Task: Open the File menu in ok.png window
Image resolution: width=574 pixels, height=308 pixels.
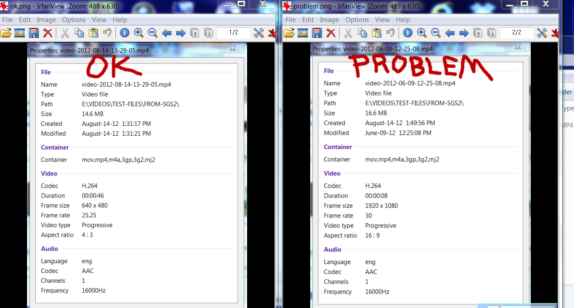Action: [x=8, y=20]
